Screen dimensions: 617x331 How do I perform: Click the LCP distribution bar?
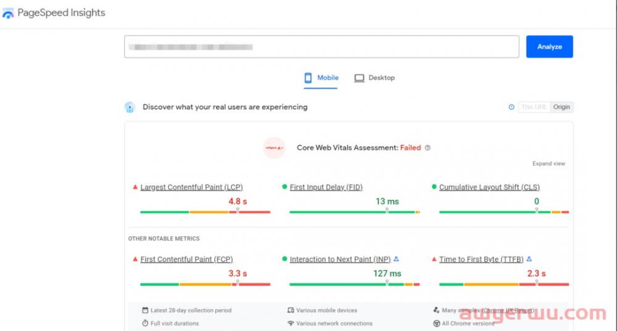pos(205,212)
